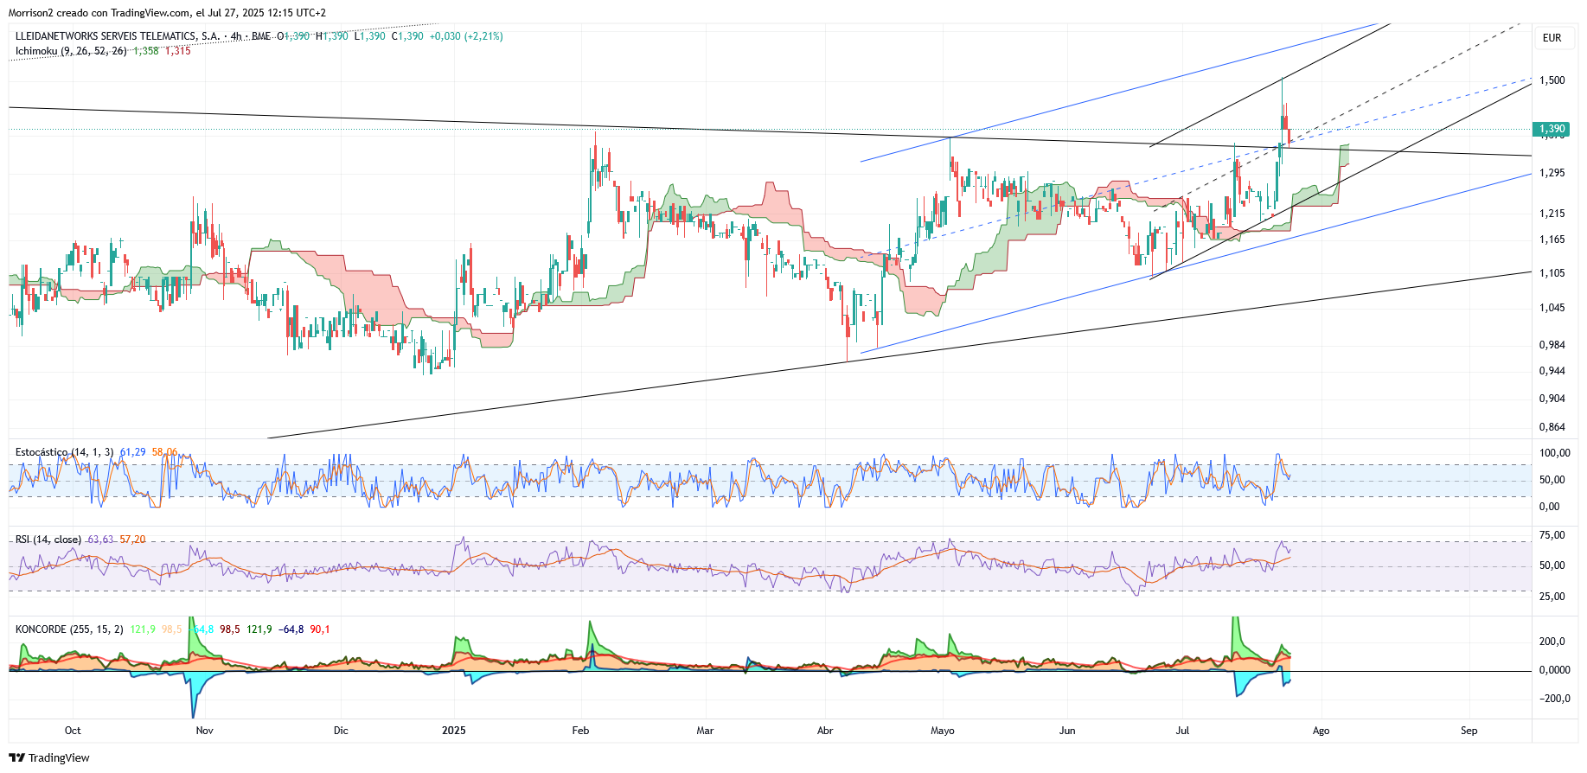Open the KONCORDE (255, 15, 2) indicator label
This screenshot has height=773, width=1587.
pos(69,629)
